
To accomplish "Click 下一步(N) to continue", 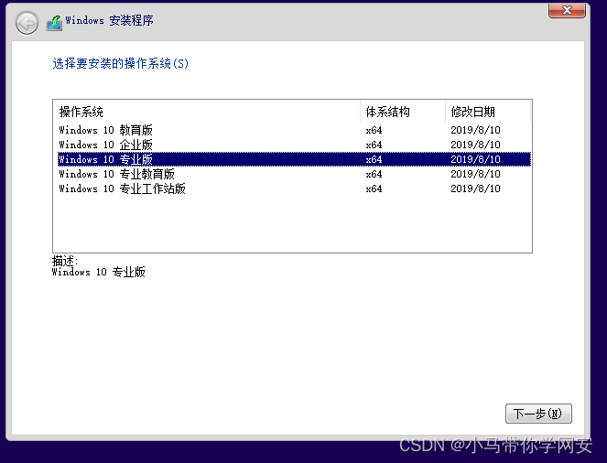I will pyautogui.click(x=538, y=414).
